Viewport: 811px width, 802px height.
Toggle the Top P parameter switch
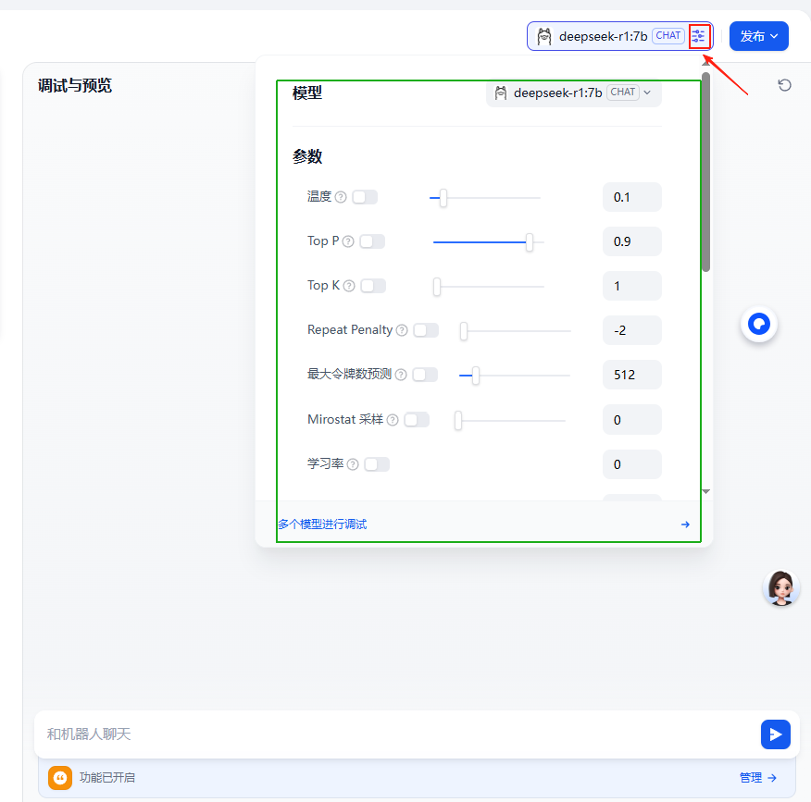[x=372, y=241]
